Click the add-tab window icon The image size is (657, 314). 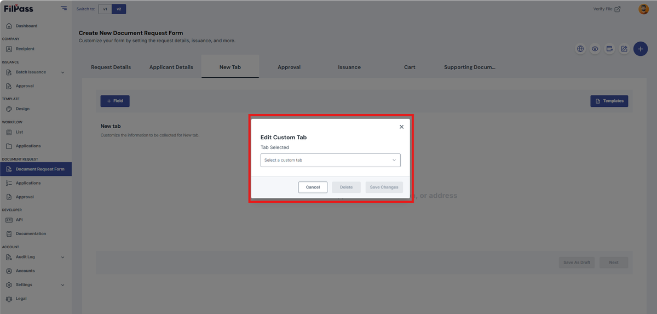point(609,49)
